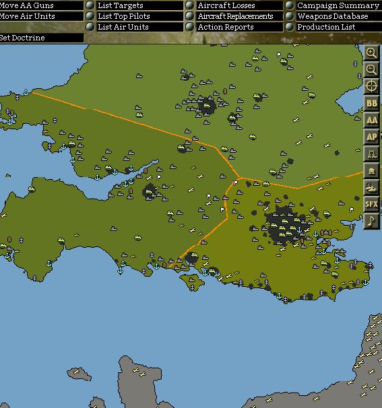
Task: Toggle the radar tower display icon
Action: [371, 154]
